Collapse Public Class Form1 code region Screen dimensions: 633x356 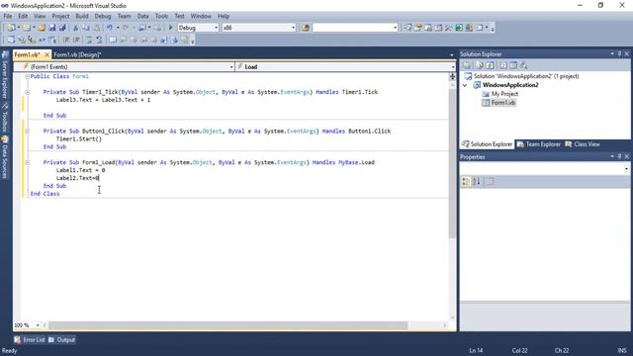click(x=27, y=76)
